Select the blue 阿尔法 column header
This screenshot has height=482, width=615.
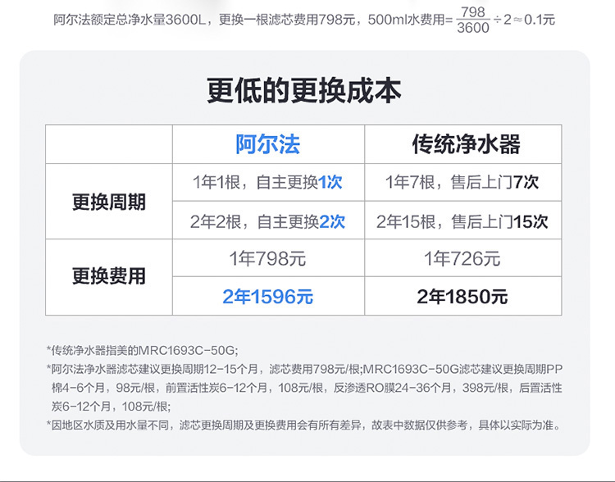(x=268, y=144)
